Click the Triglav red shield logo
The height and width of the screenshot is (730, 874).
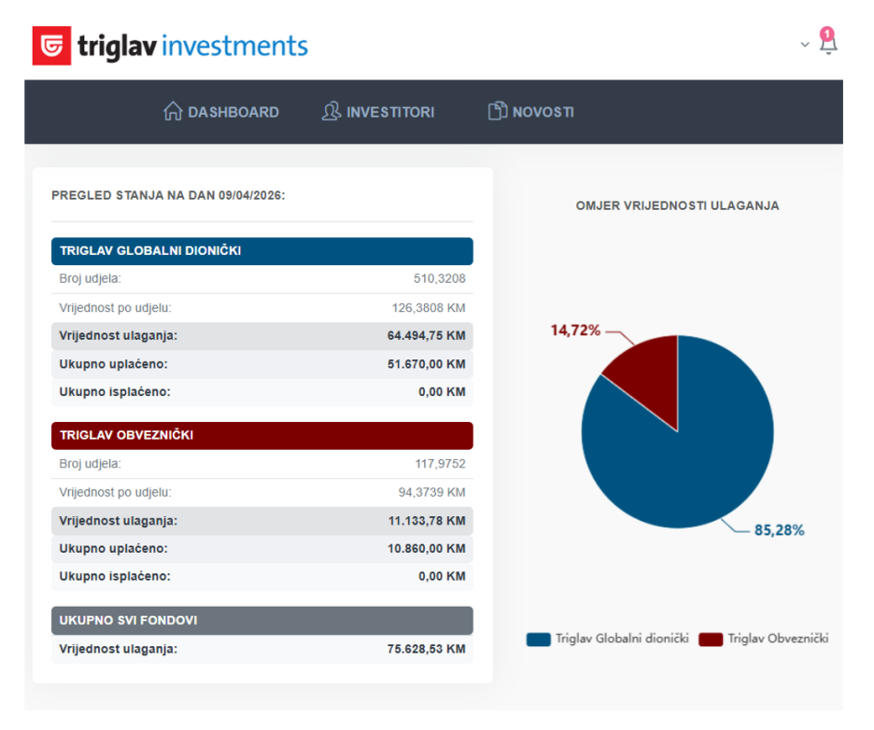coord(52,46)
